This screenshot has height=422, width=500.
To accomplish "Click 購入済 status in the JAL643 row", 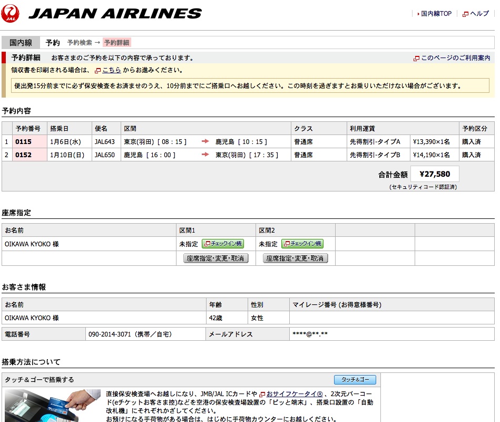I will [x=472, y=142].
